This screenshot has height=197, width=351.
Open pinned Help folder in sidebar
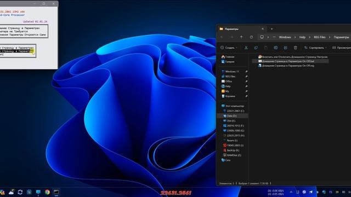[x=226, y=86]
